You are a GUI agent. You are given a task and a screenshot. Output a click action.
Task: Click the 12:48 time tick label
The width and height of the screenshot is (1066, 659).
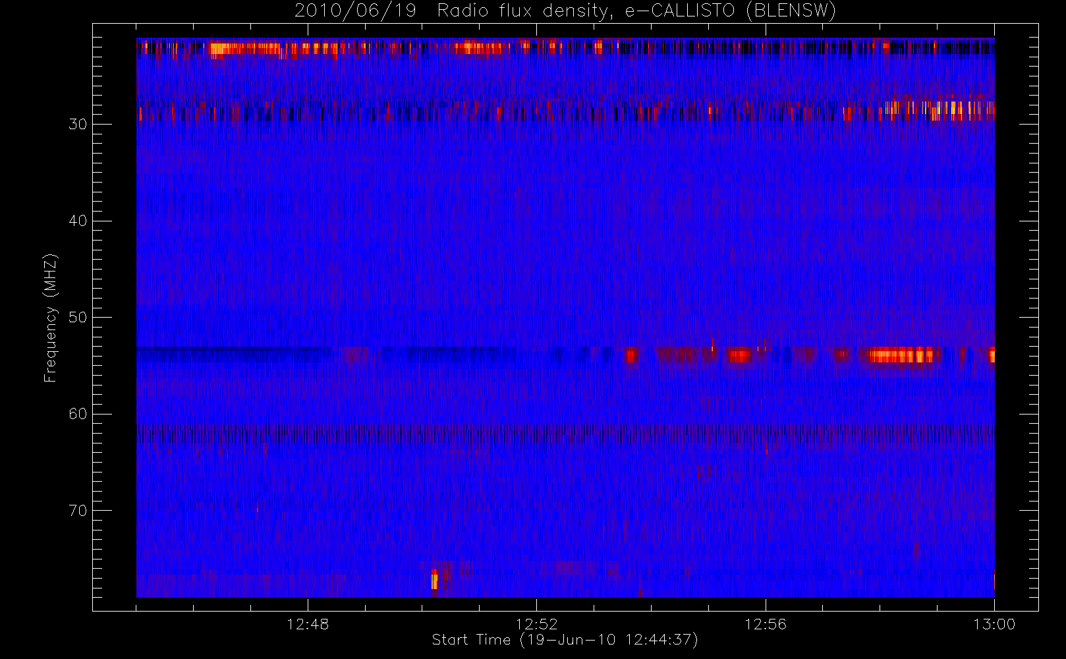point(308,624)
